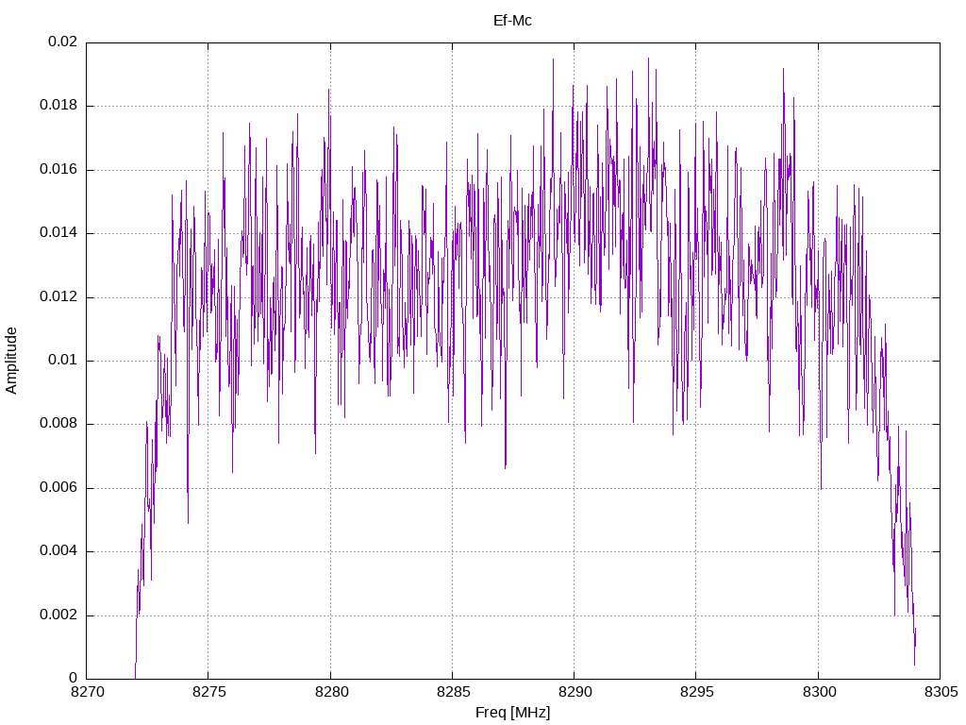This screenshot has width=966, height=725.
Task: Select the 8290 x-axis tick label
Action: coord(575,692)
